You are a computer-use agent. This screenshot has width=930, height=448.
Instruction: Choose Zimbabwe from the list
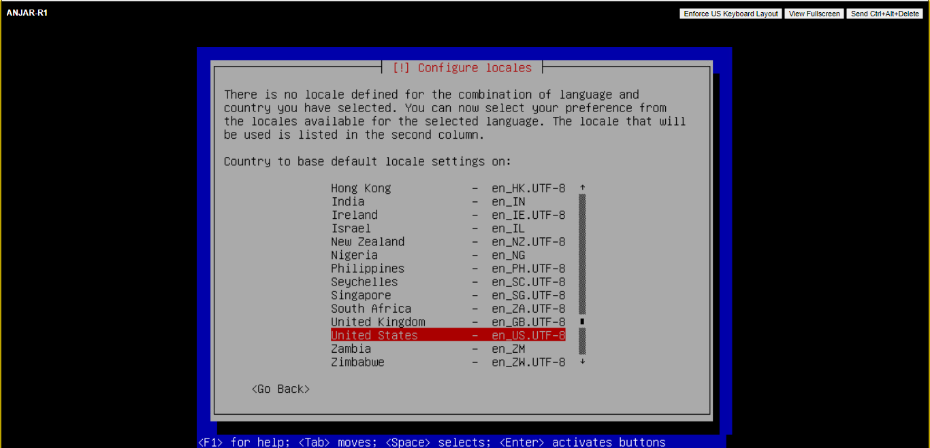[447, 362]
